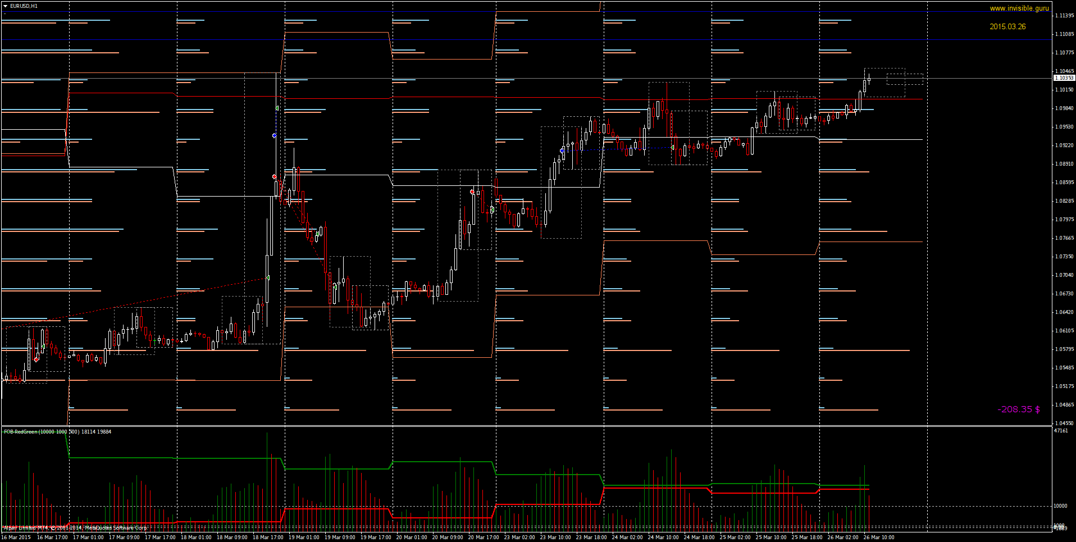Click time axis label 23 Mar 10:00

coord(555,538)
